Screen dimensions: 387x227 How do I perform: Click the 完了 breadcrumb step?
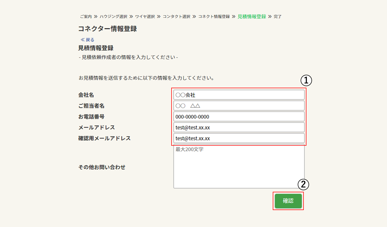[x=278, y=17]
